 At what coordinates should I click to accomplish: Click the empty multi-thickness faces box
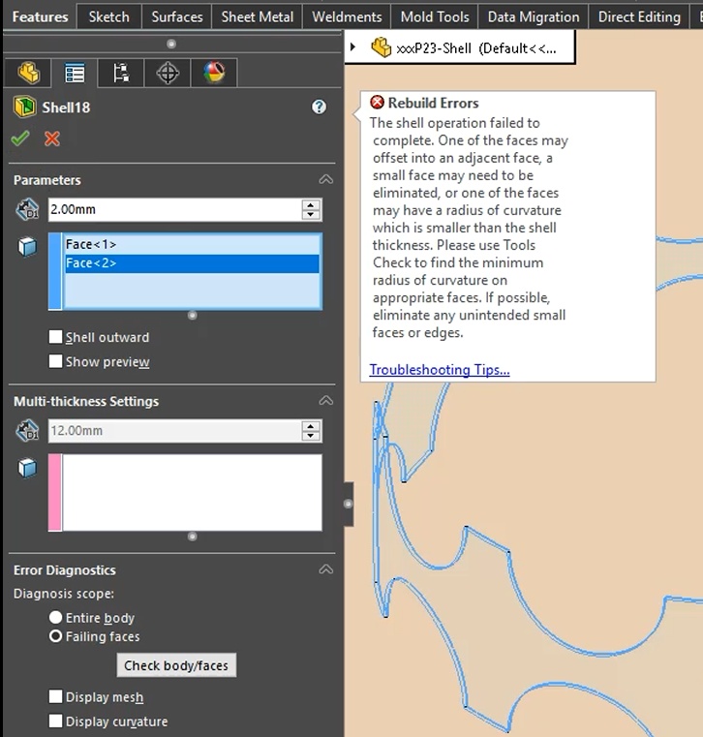click(192, 492)
